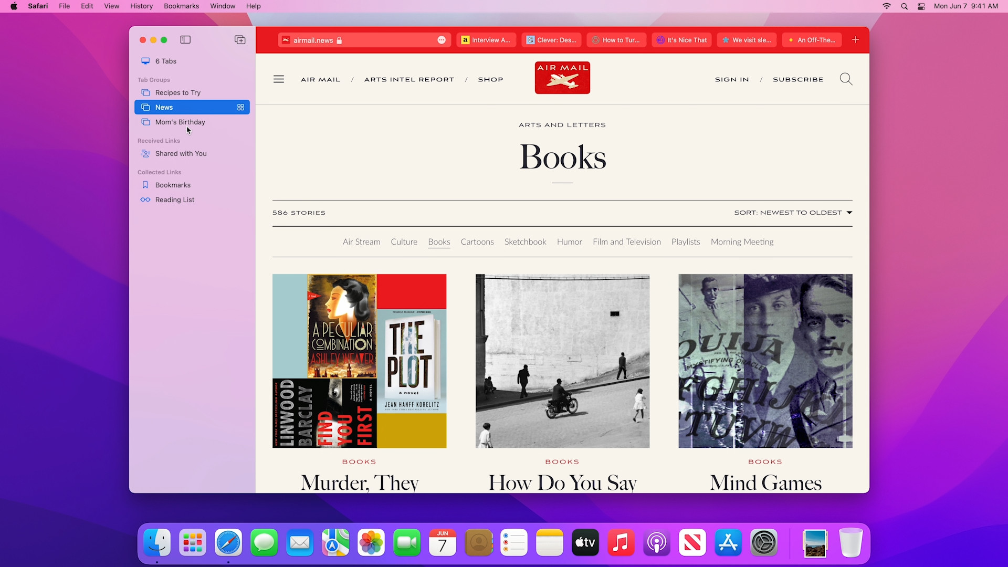The height and width of the screenshot is (567, 1008).
Task: Open the Murder, They article thumbnail
Action: pyautogui.click(x=359, y=361)
